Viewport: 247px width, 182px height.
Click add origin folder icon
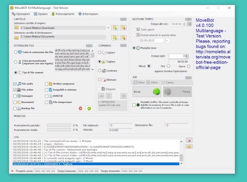115,28
